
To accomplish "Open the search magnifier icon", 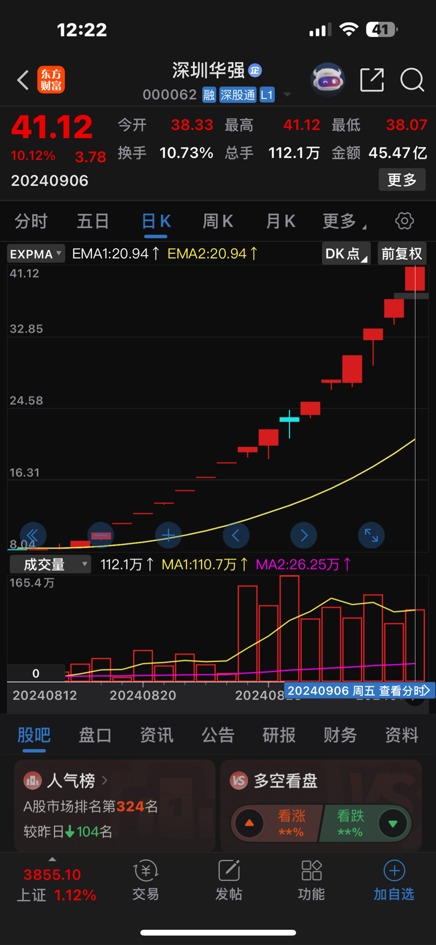I will point(412,80).
